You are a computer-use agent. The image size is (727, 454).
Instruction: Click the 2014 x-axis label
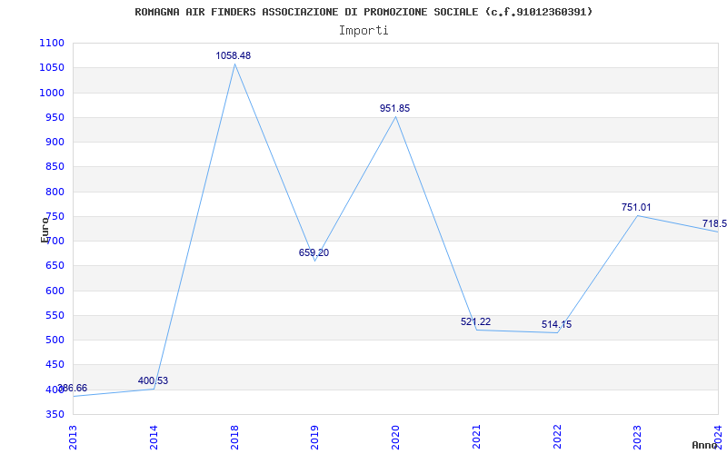click(154, 437)
